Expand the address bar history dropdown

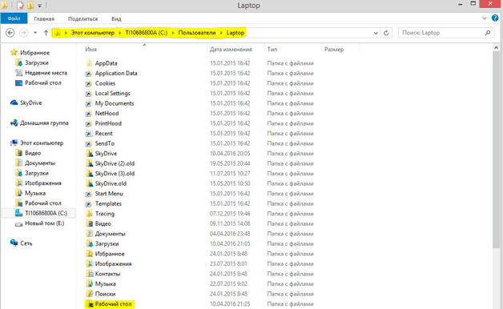(376, 33)
